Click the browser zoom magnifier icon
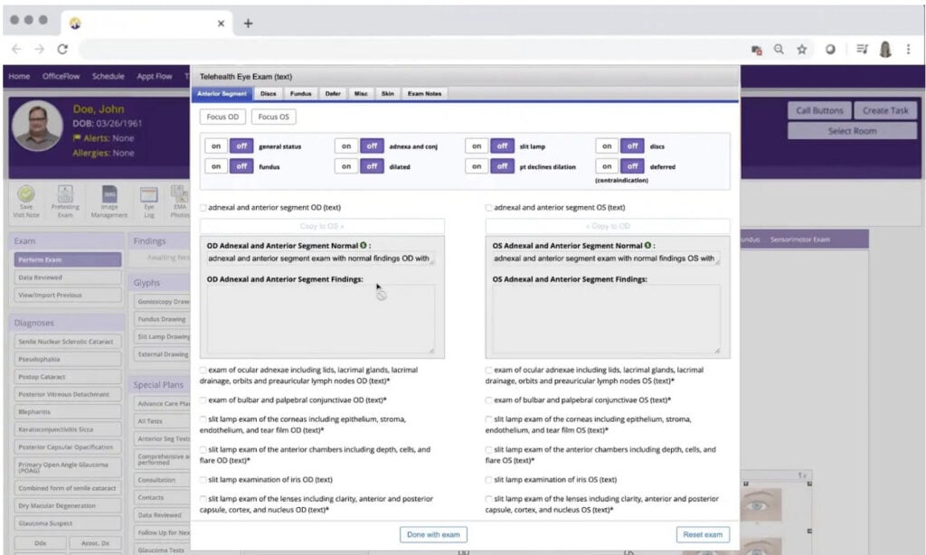This screenshot has width=926, height=555. 779,50
